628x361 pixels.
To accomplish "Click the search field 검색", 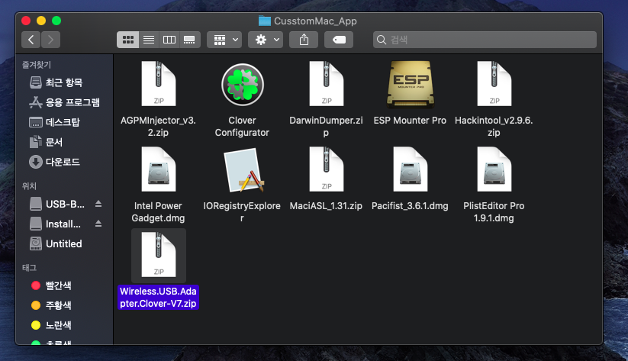I will tap(485, 40).
